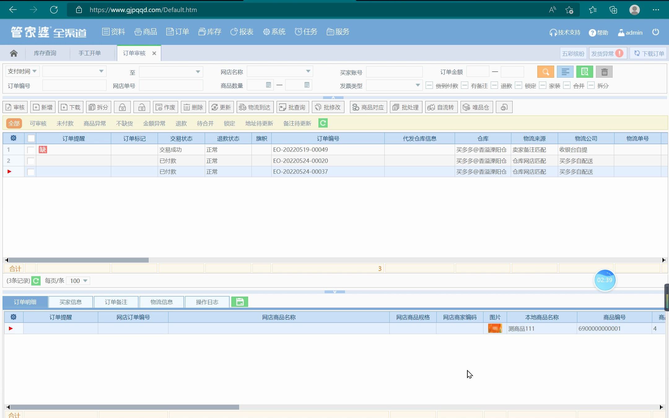
Task: Switch to the 买家信息 tab
Action: tap(71, 302)
